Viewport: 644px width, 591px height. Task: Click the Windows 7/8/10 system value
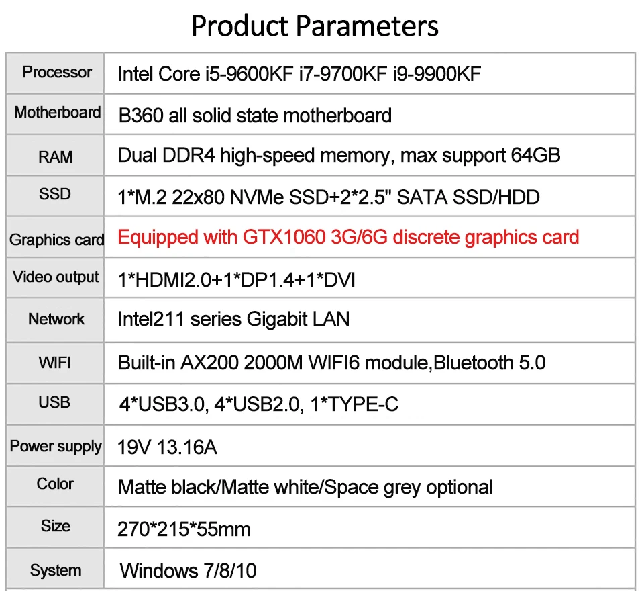coord(188,571)
